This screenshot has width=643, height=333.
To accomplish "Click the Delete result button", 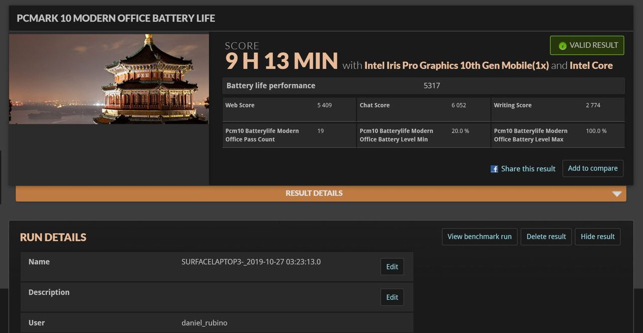I will coord(546,237).
